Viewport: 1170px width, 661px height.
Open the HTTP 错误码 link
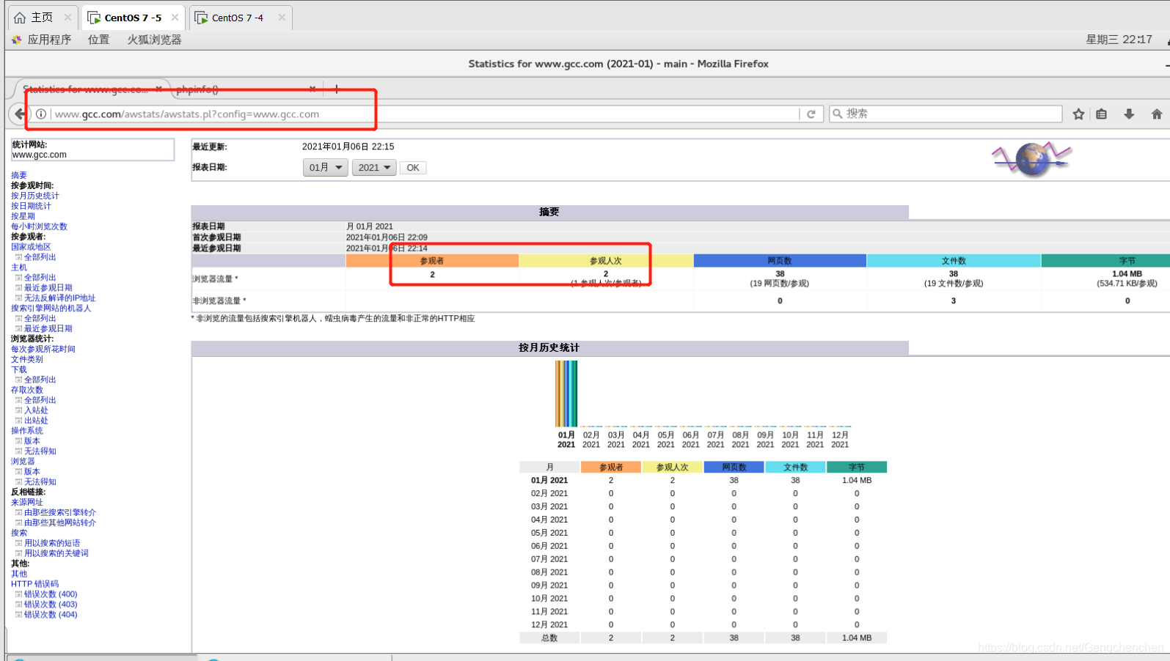click(x=34, y=584)
